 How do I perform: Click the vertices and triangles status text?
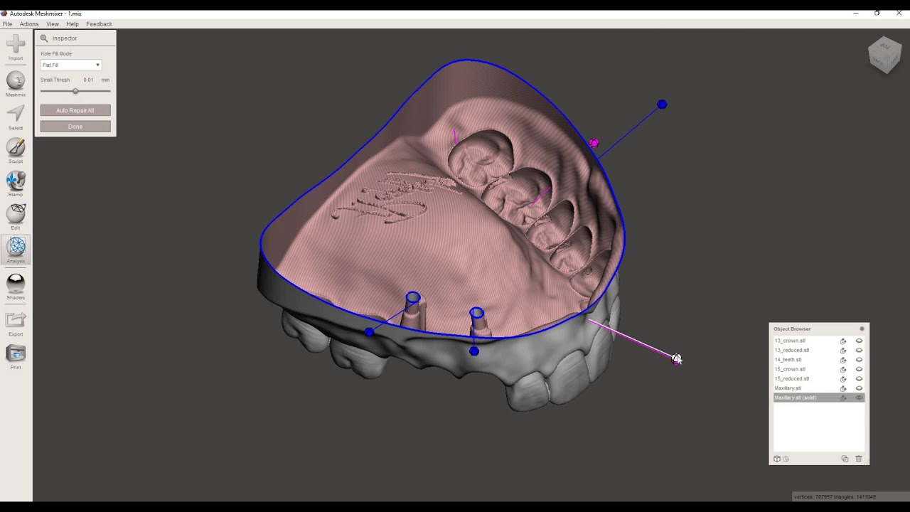coord(835,496)
